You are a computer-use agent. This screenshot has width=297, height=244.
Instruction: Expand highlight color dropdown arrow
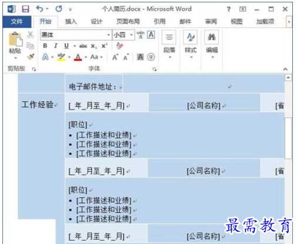(x=69, y=57)
